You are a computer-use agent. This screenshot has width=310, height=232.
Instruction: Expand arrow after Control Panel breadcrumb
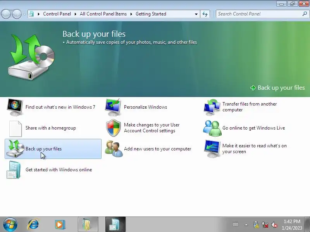75,14
